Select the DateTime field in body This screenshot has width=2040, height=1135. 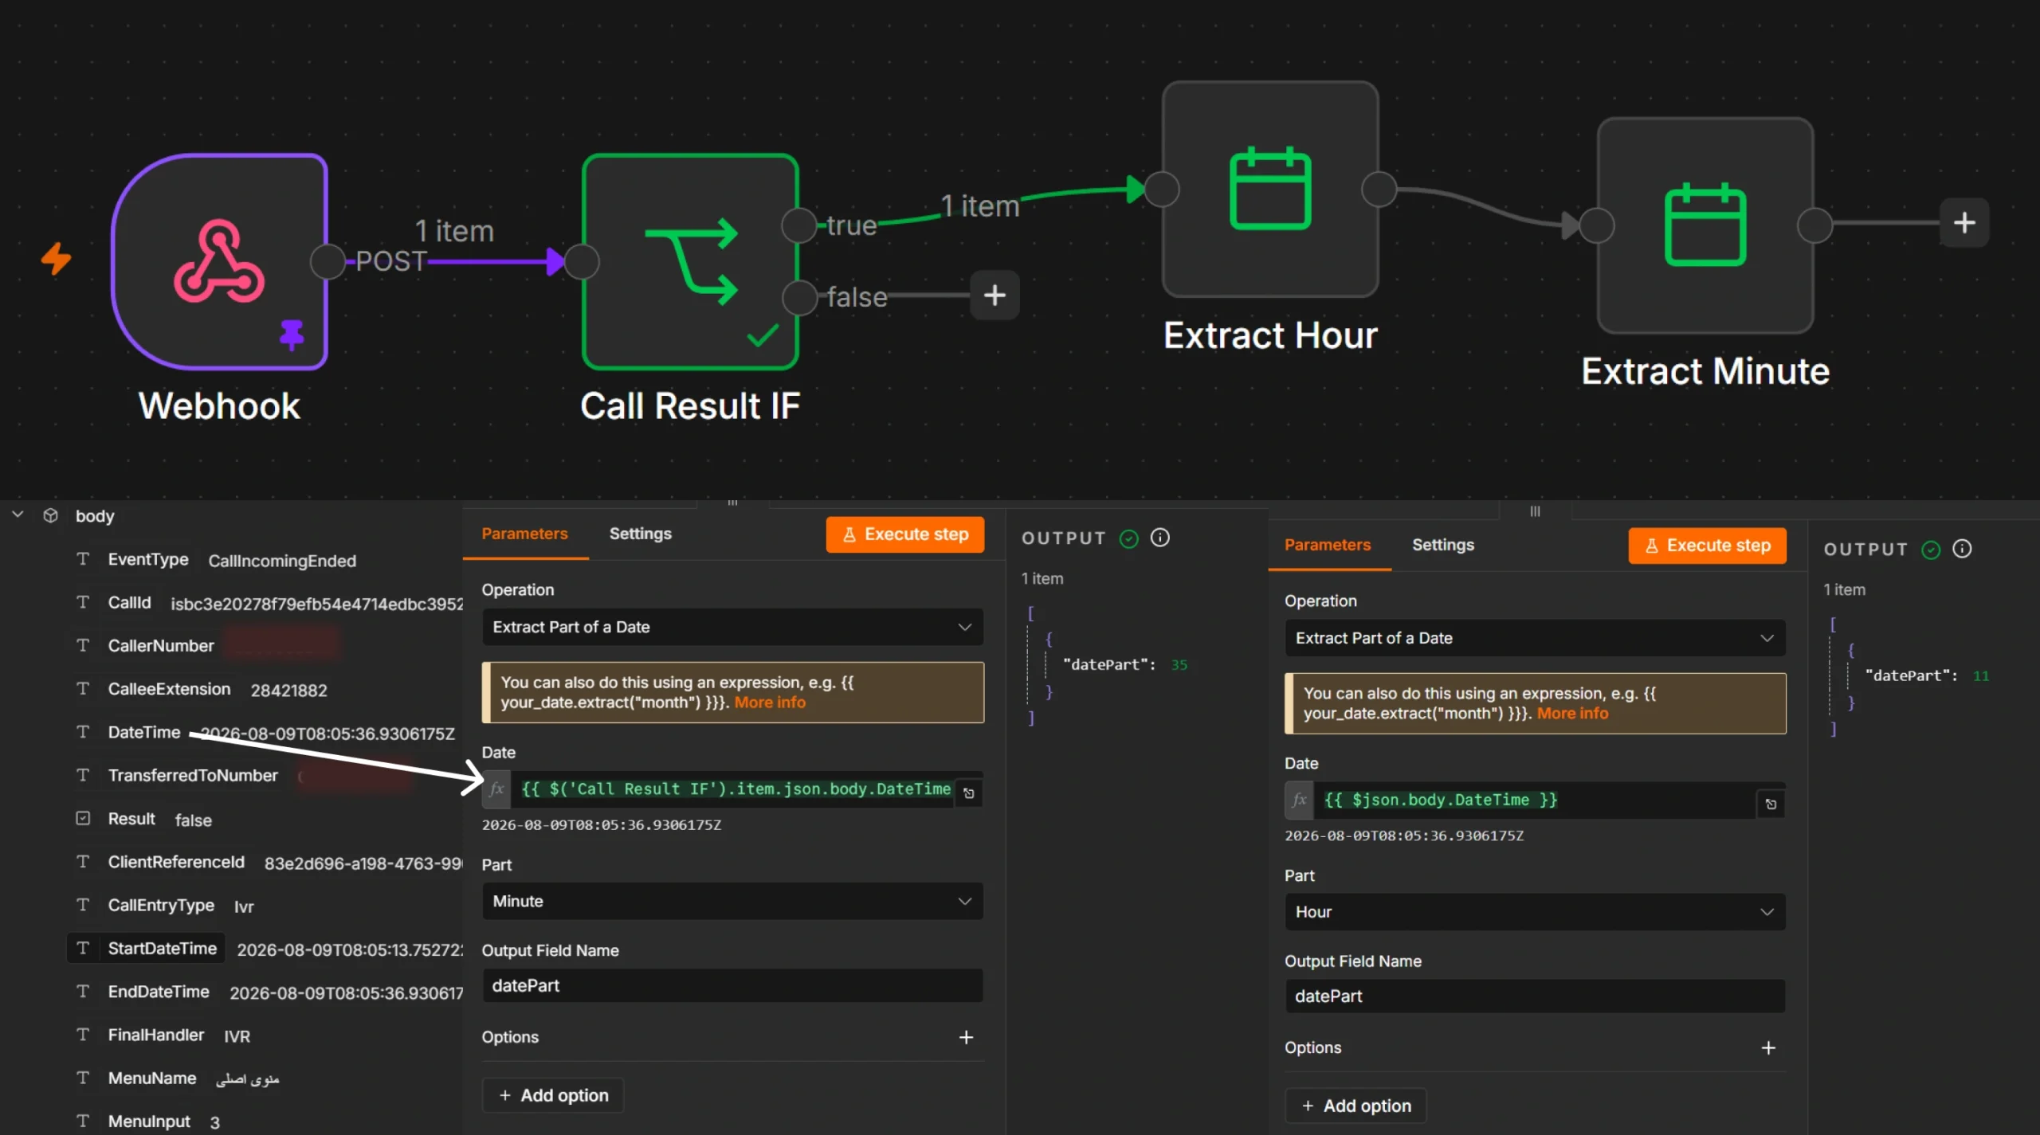pos(144,732)
